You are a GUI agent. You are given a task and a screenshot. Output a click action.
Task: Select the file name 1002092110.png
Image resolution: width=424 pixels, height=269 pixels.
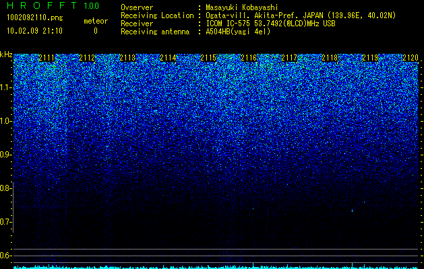point(35,18)
